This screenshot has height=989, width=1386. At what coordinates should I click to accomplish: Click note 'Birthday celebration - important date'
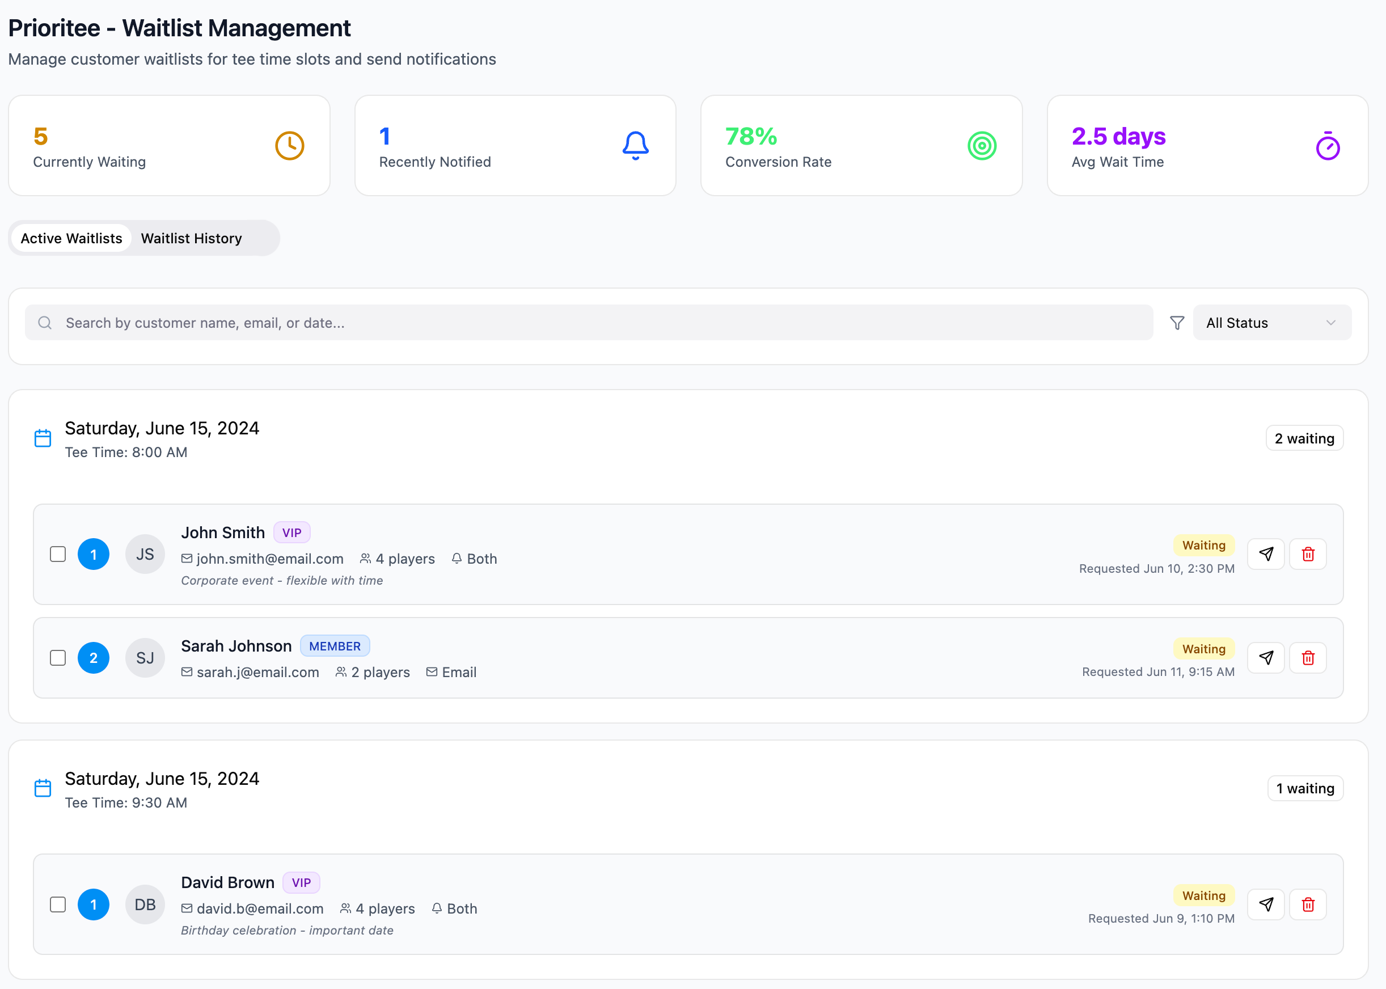[x=287, y=930]
